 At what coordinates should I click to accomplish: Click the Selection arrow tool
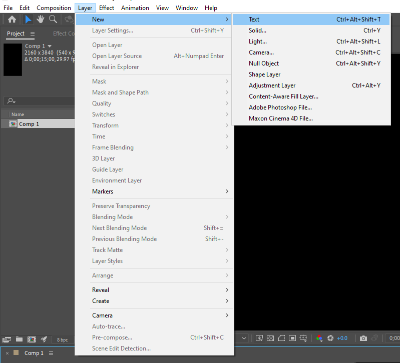coord(28,19)
